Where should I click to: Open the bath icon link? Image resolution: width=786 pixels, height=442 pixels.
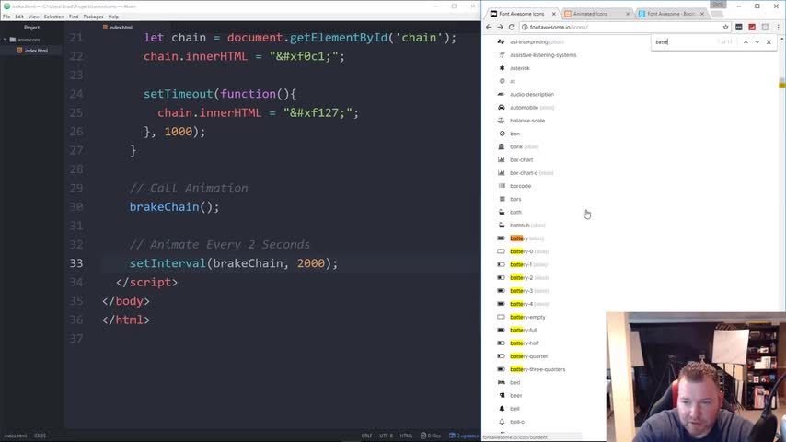point(515,212)
